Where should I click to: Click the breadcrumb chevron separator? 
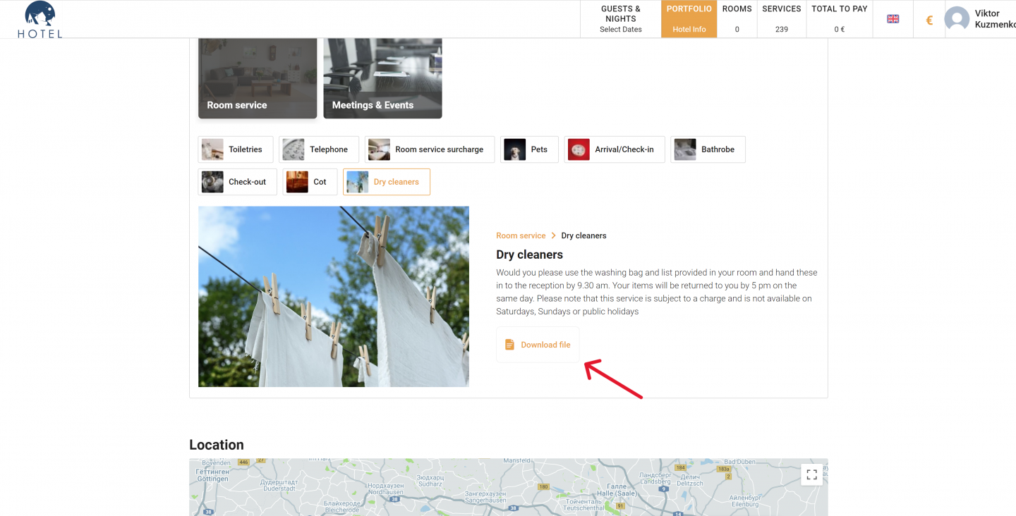(x=554, y=235)
